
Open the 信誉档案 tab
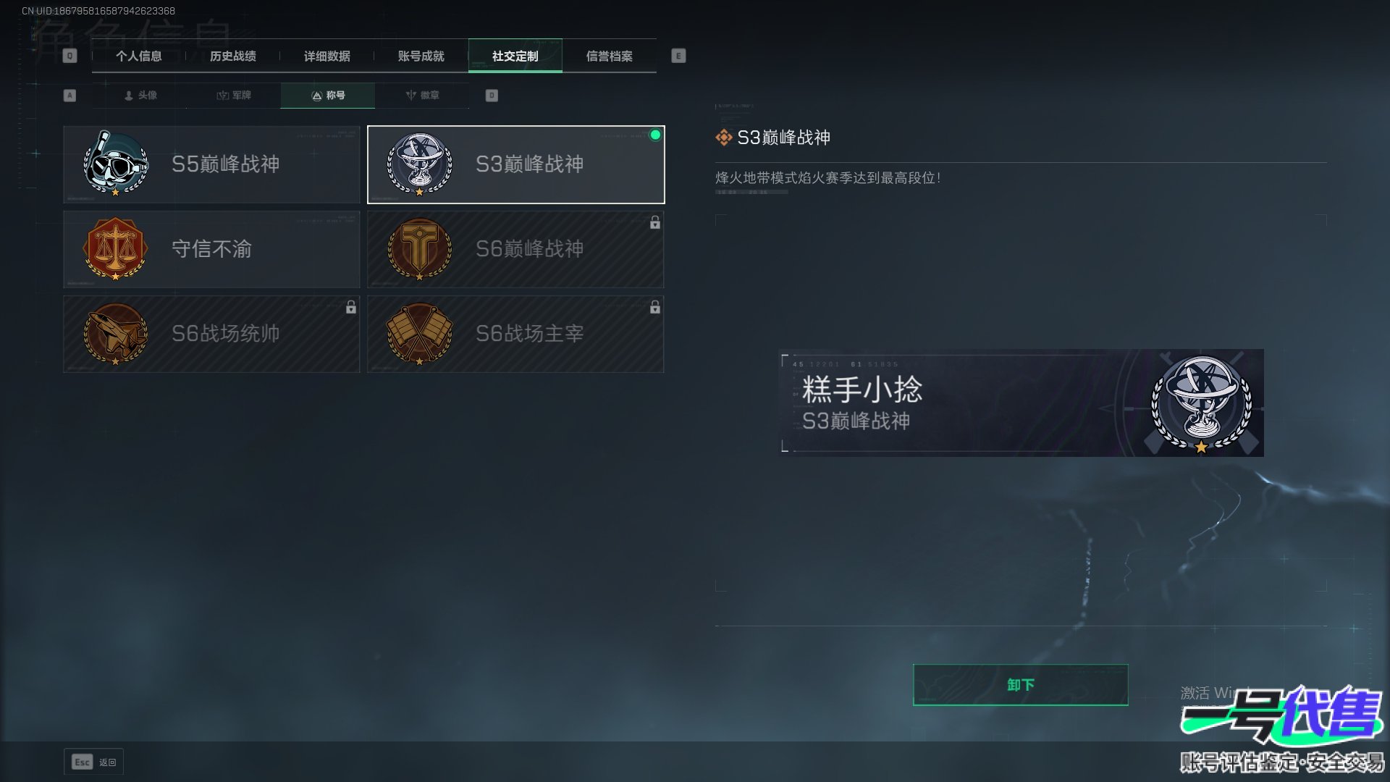click(x=610, y=56)
